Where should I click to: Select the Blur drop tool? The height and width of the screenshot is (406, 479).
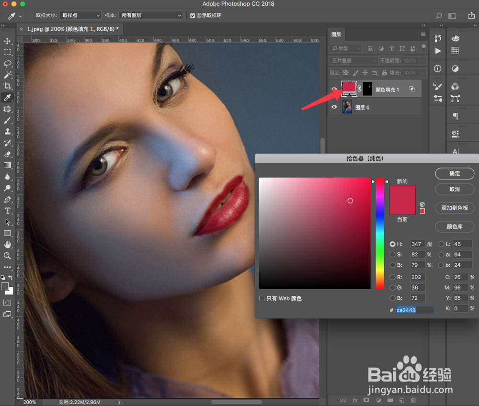click(x=7, y=177)
